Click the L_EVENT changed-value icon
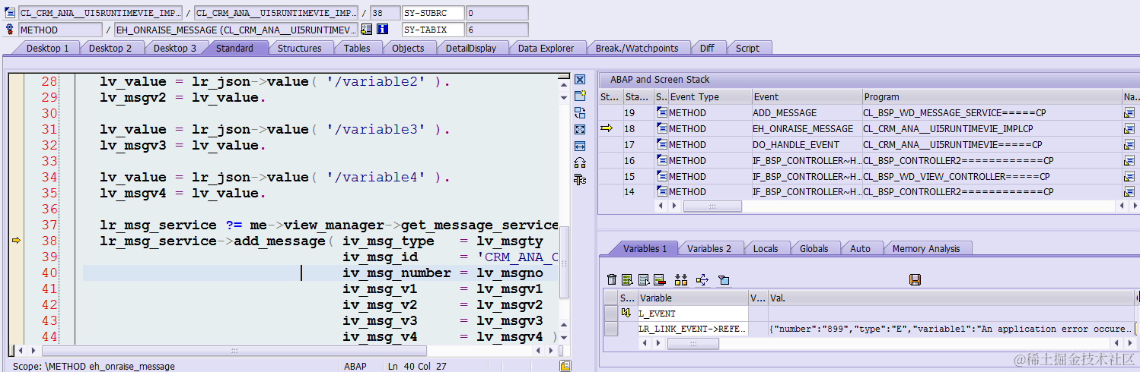 [628, 313]
